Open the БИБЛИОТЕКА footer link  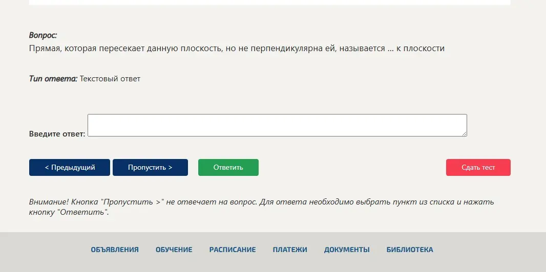point(410,250)
